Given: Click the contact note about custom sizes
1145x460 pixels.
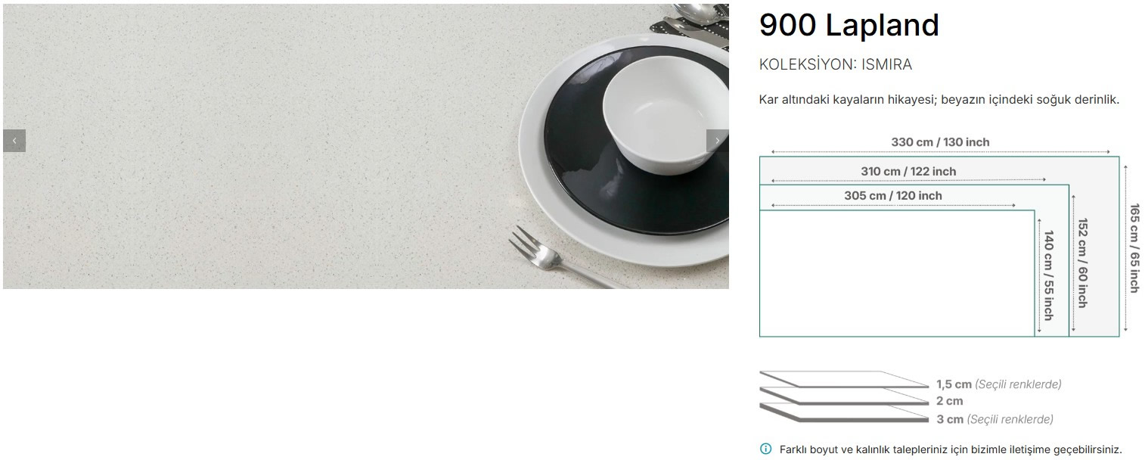Looking at the screenshot, I should tap(951, 449).
